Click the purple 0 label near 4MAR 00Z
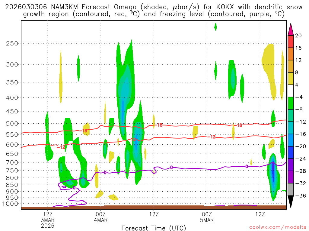 [105, 173]
